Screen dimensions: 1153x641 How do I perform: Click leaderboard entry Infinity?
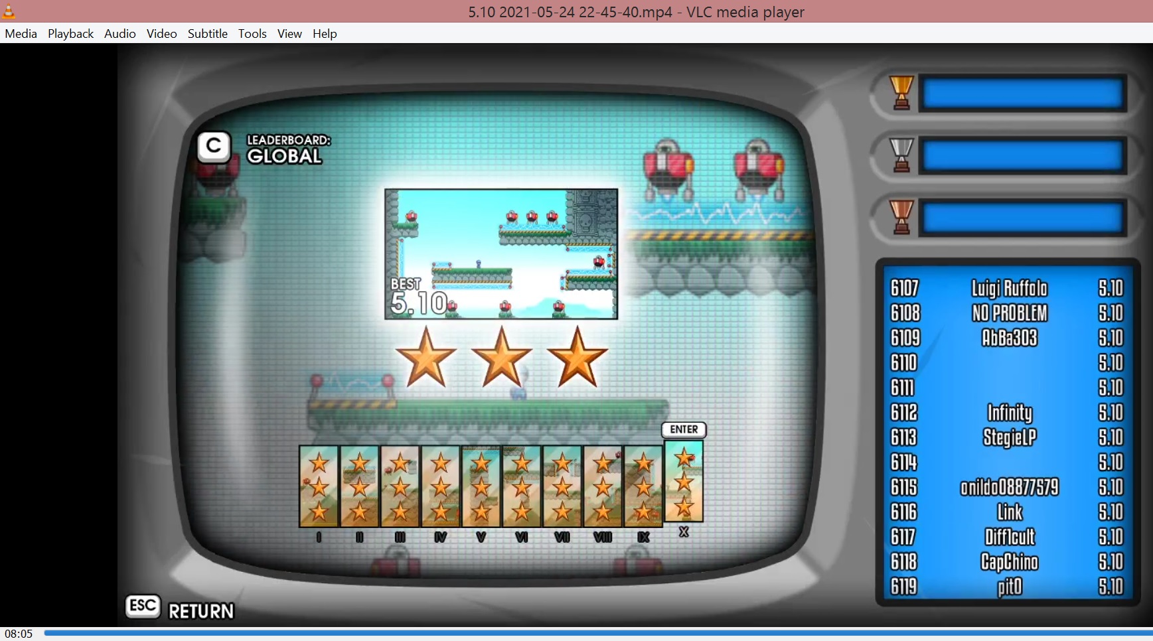tap(1010, 413)
